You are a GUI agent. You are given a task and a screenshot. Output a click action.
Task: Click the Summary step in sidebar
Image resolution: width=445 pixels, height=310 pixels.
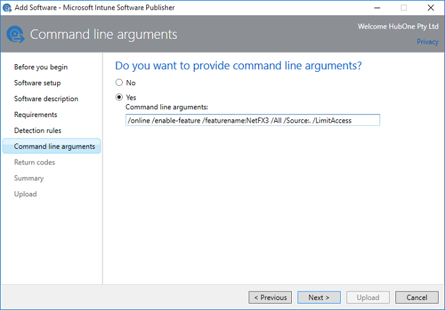point(29,178)
